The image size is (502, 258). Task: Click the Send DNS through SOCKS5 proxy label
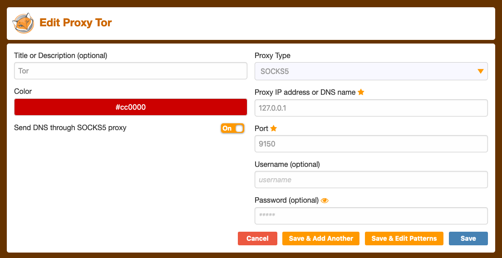tap(70, 128)
